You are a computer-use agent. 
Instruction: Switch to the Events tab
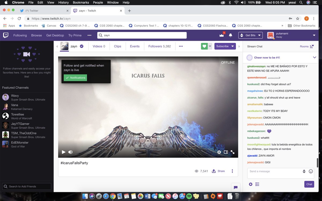(x=135, y=46)
